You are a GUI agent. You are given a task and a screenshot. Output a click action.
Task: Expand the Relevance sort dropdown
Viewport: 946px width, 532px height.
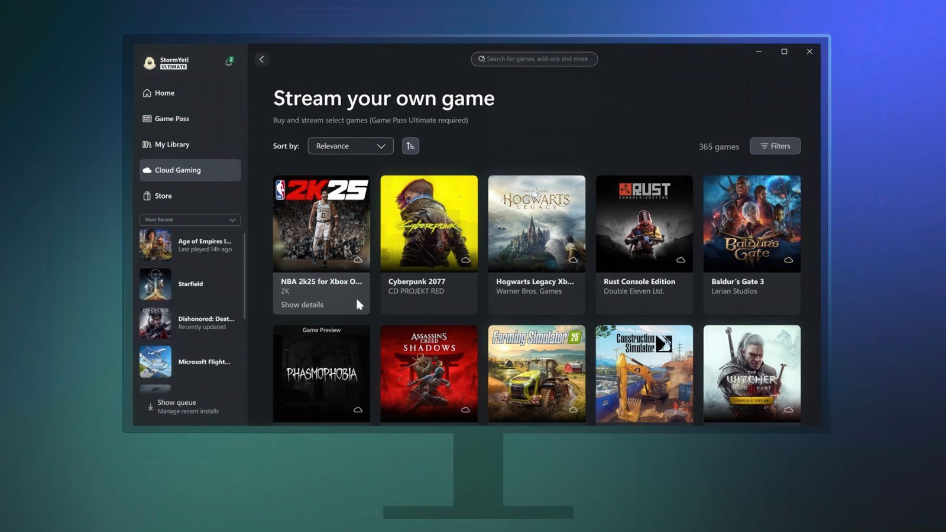[x=350, y=145]
